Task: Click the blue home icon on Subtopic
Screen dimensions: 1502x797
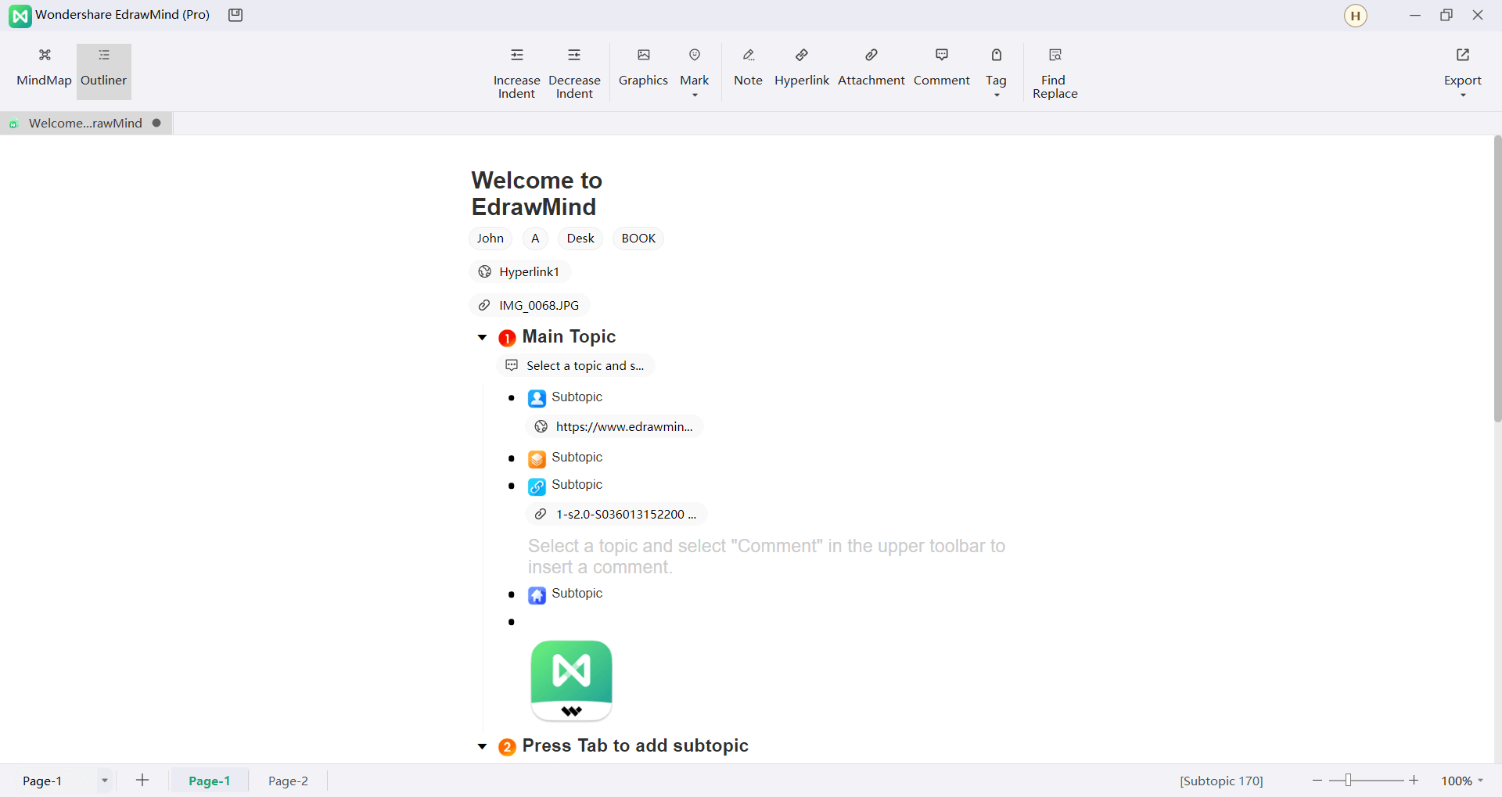Action: [537, 595]
